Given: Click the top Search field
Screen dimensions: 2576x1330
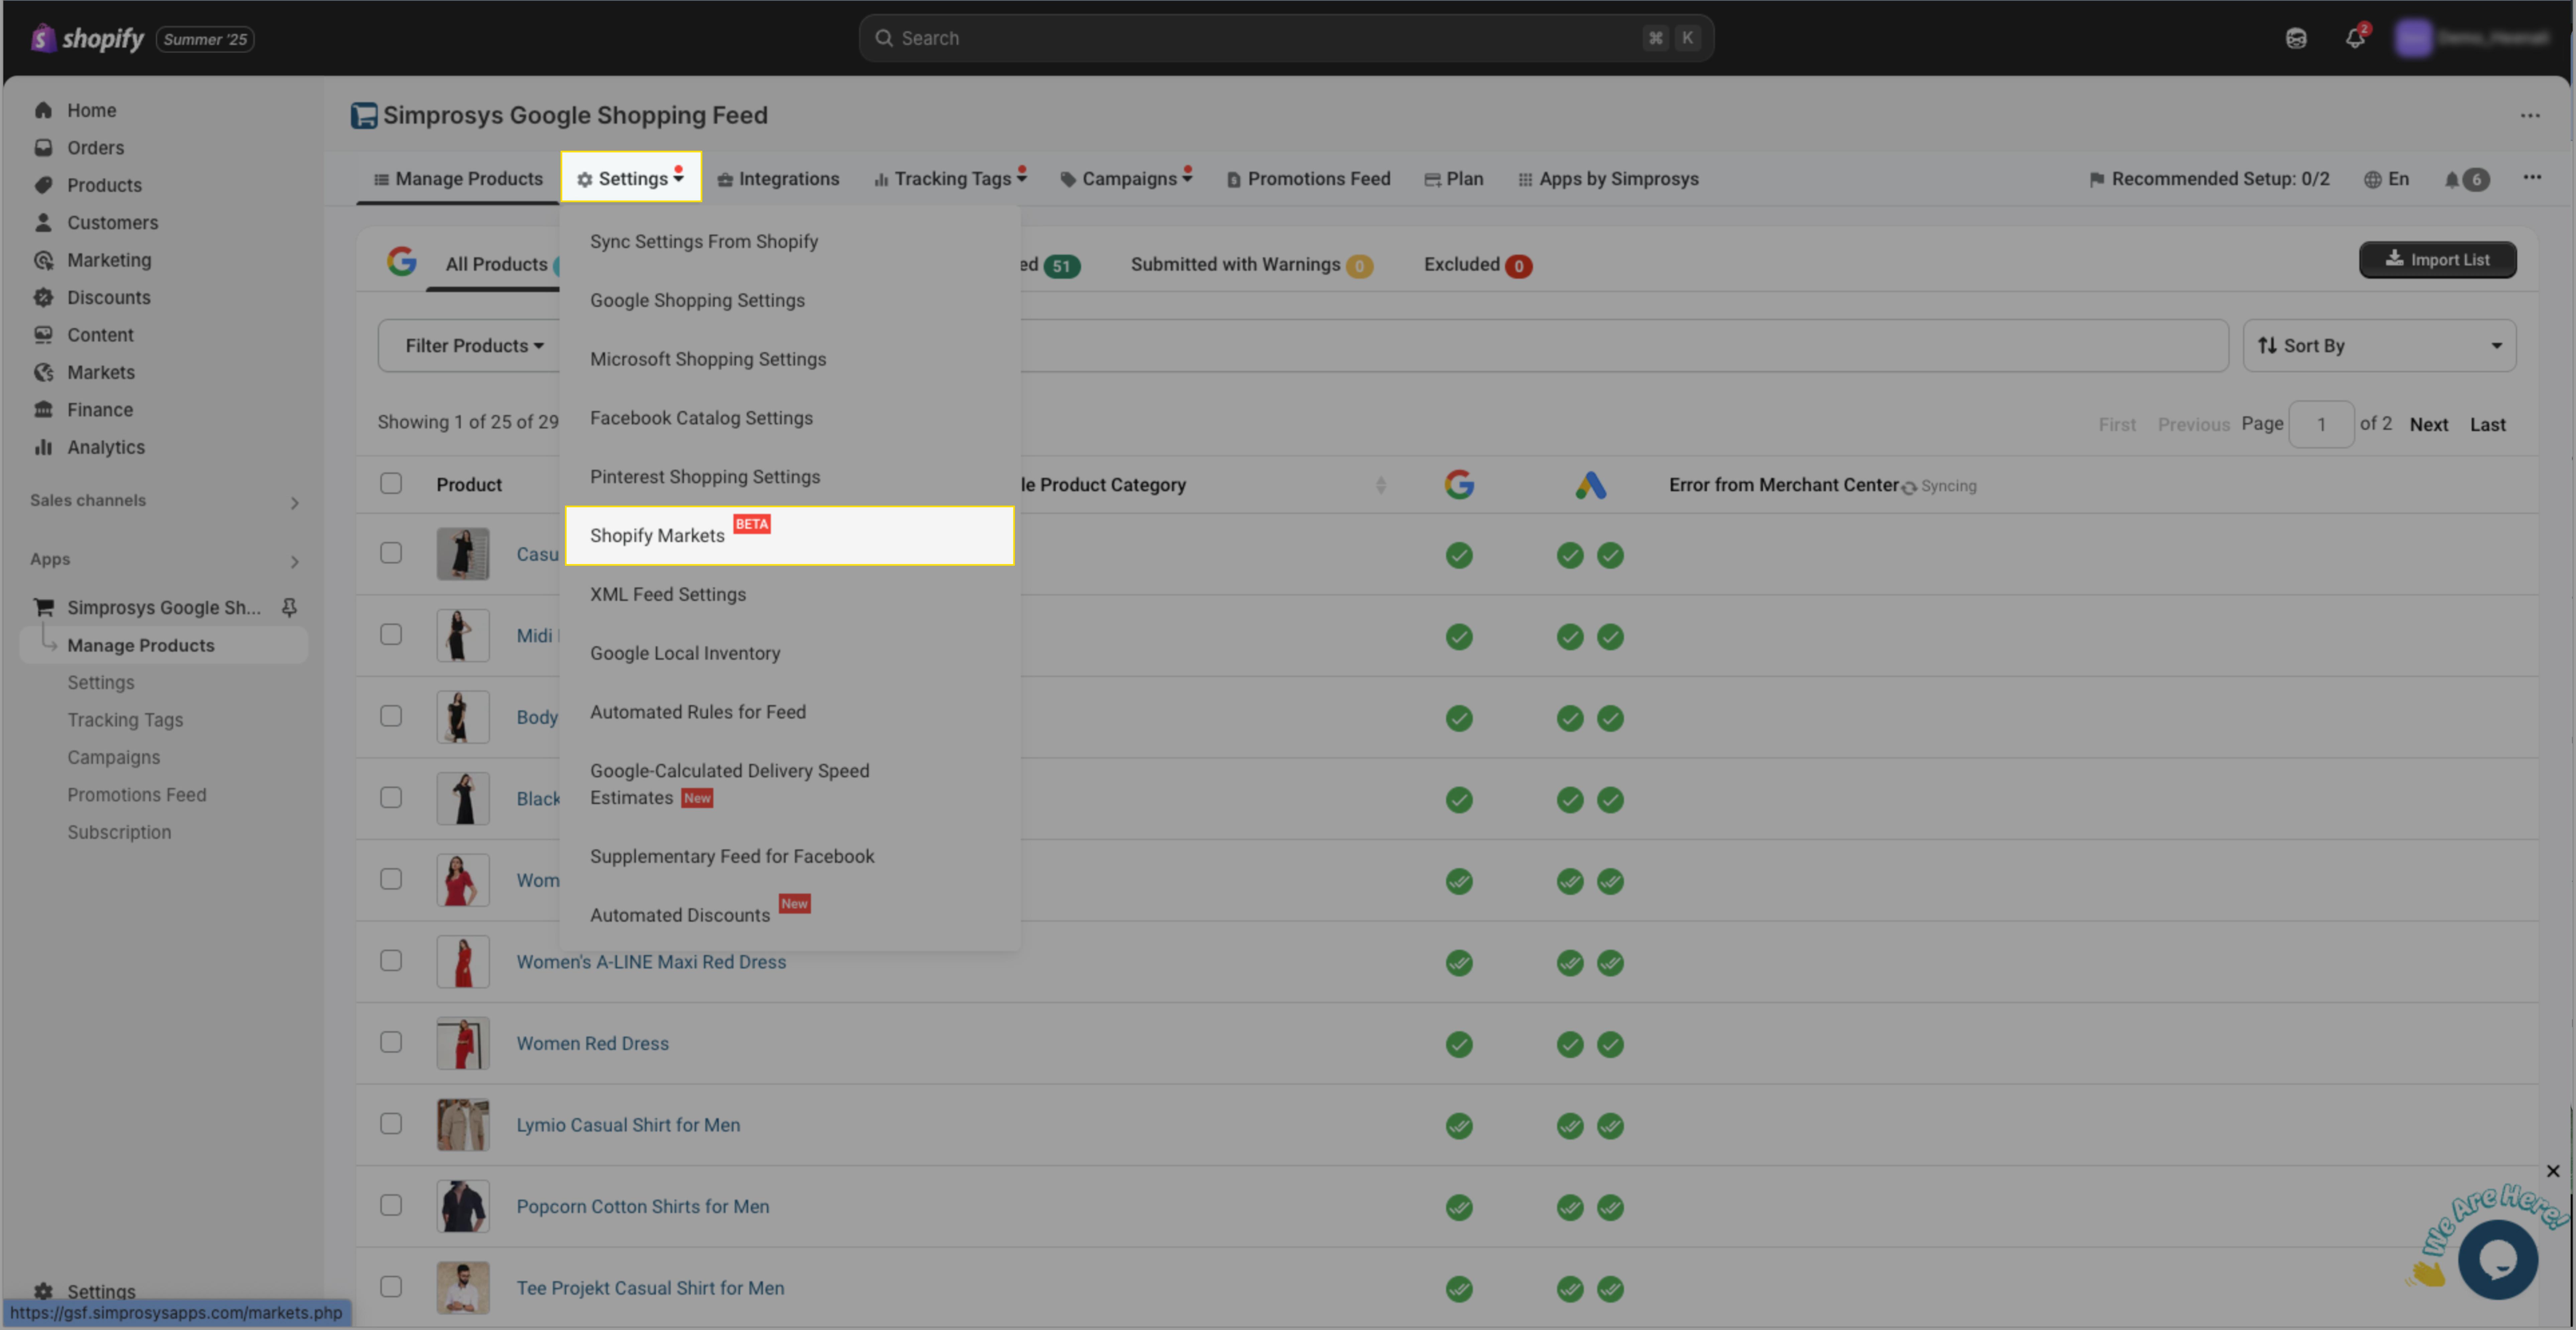Looking at the screenshot, I should click(x=1286, y=38).
